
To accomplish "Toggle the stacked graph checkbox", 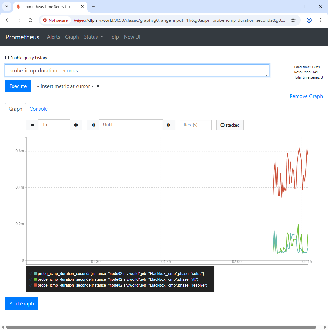I will [x=222, y=125].
